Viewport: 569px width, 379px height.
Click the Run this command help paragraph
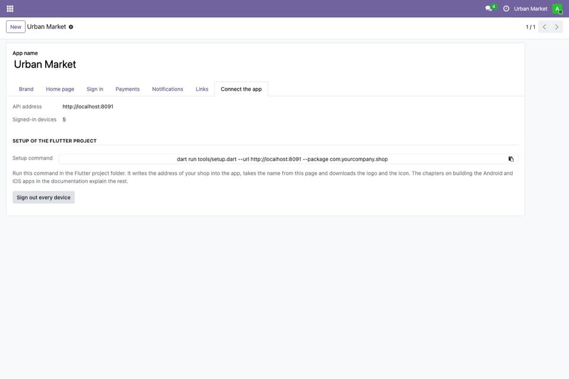[263, 177]
